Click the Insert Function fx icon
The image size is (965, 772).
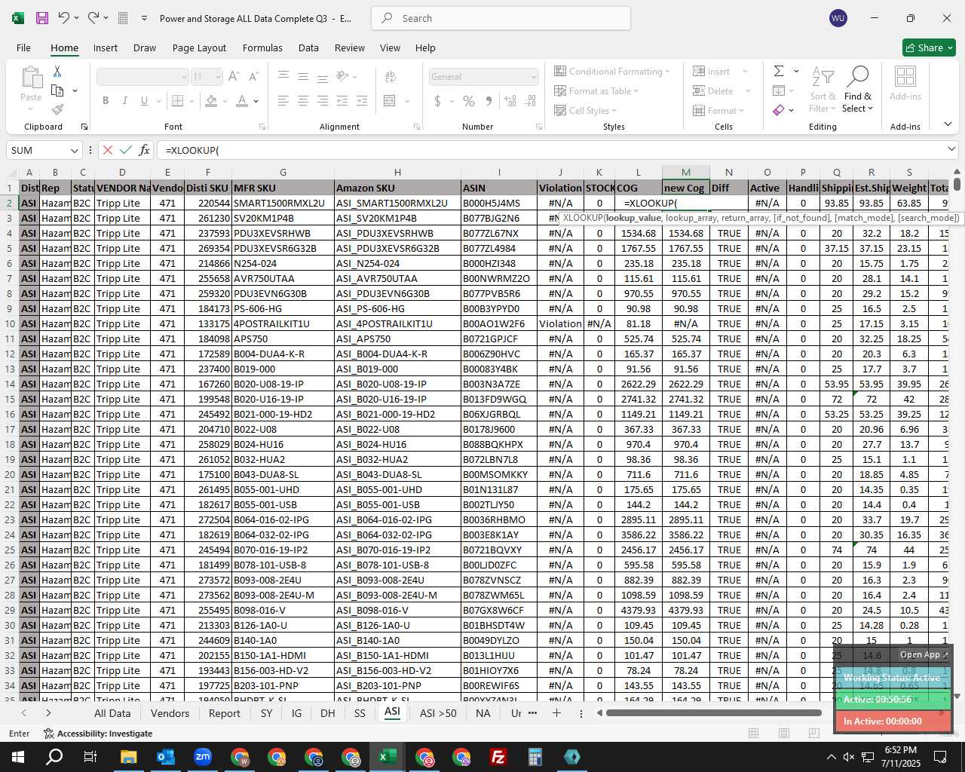coord(145,150)
